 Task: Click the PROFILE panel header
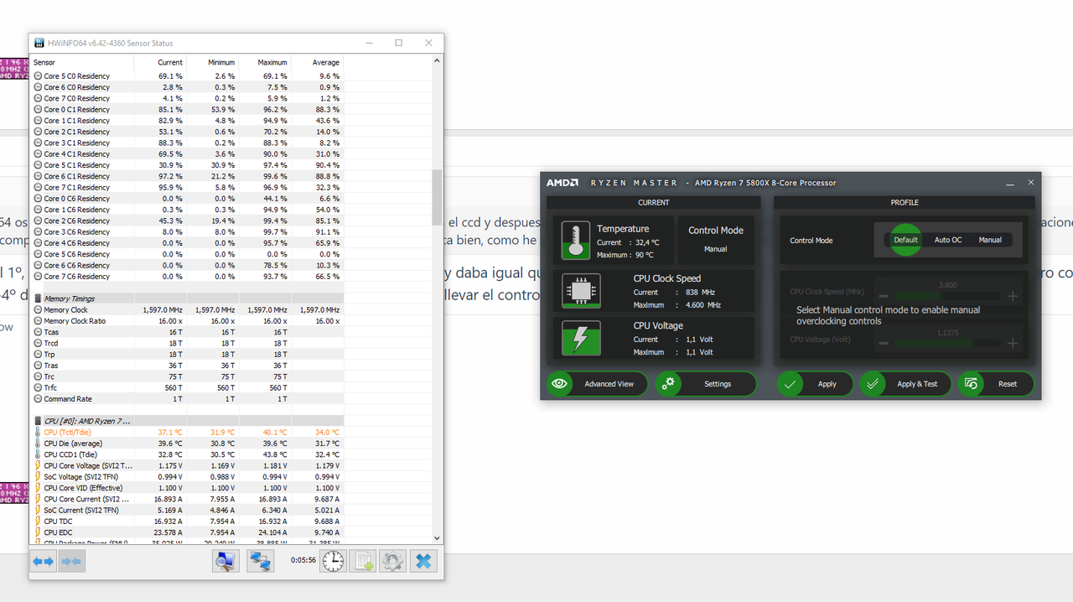click(x=905, y=202)
